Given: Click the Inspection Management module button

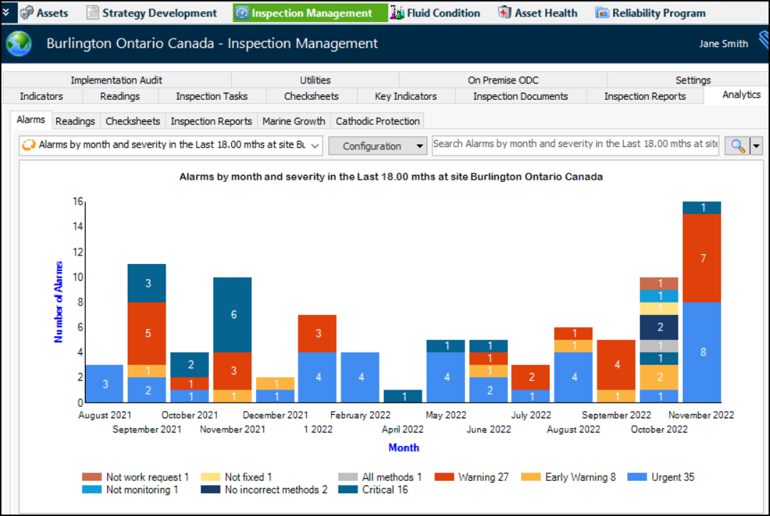Looking at the screenshot, I should (311, 13).
